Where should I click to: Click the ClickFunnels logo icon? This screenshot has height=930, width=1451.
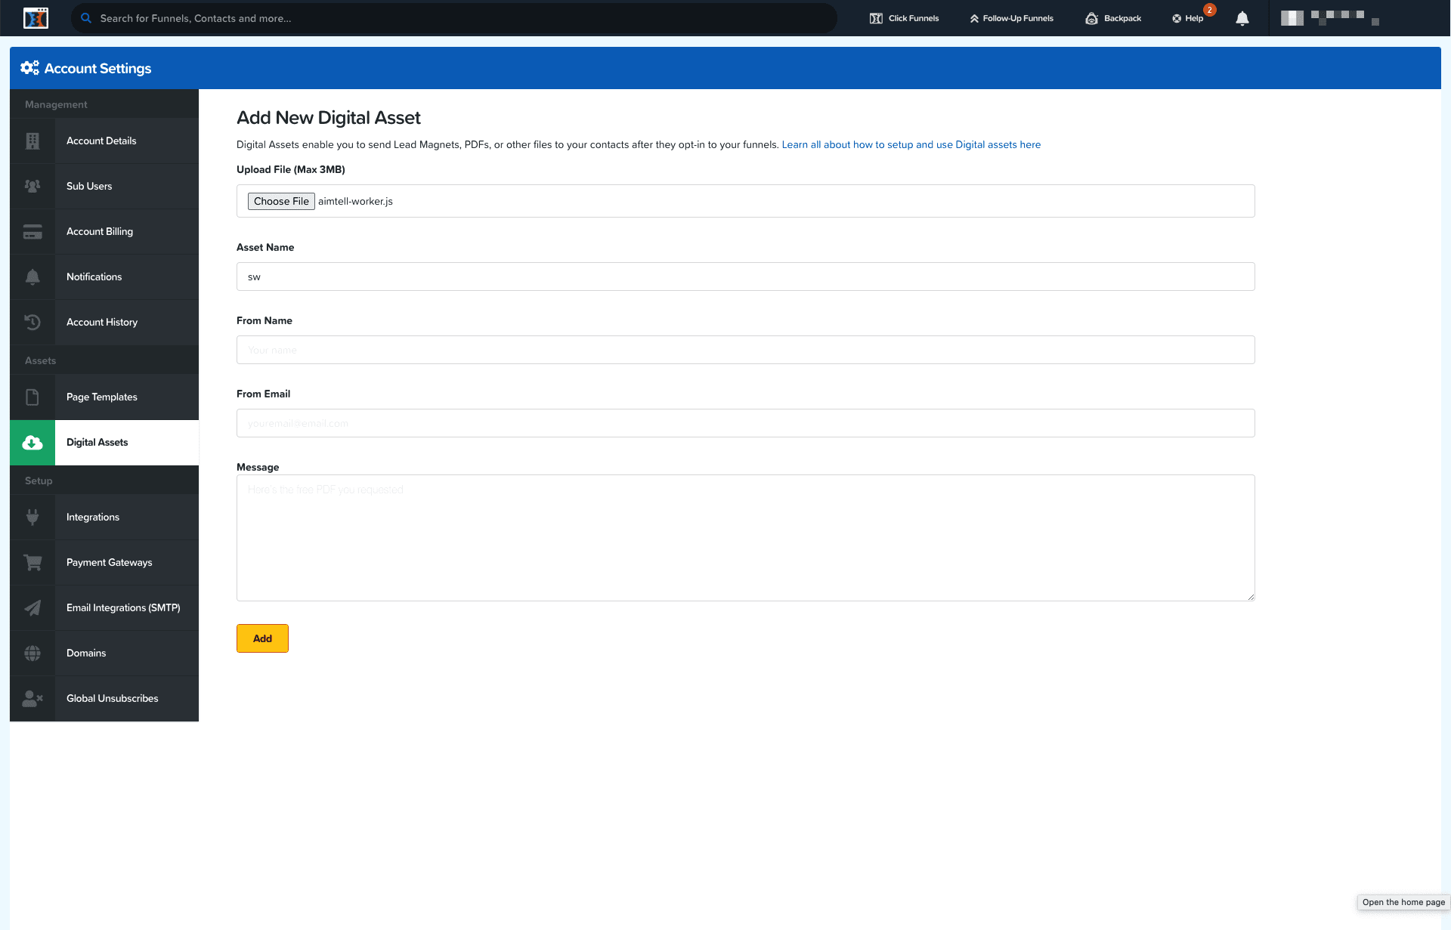point(36,18)
